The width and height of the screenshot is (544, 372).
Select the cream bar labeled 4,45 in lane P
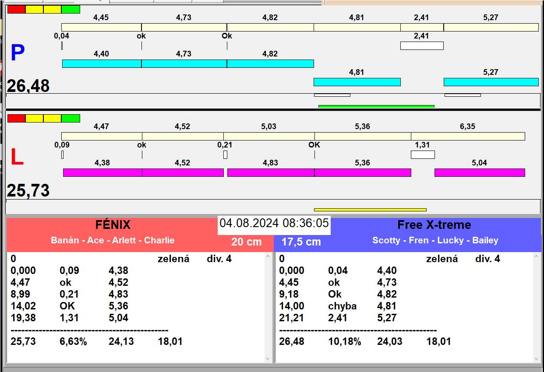point(101,27)
